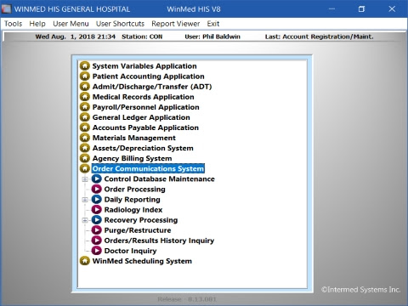408x306 pixels.
Task: Select General Ledger Application text
Action: [141, 117]
